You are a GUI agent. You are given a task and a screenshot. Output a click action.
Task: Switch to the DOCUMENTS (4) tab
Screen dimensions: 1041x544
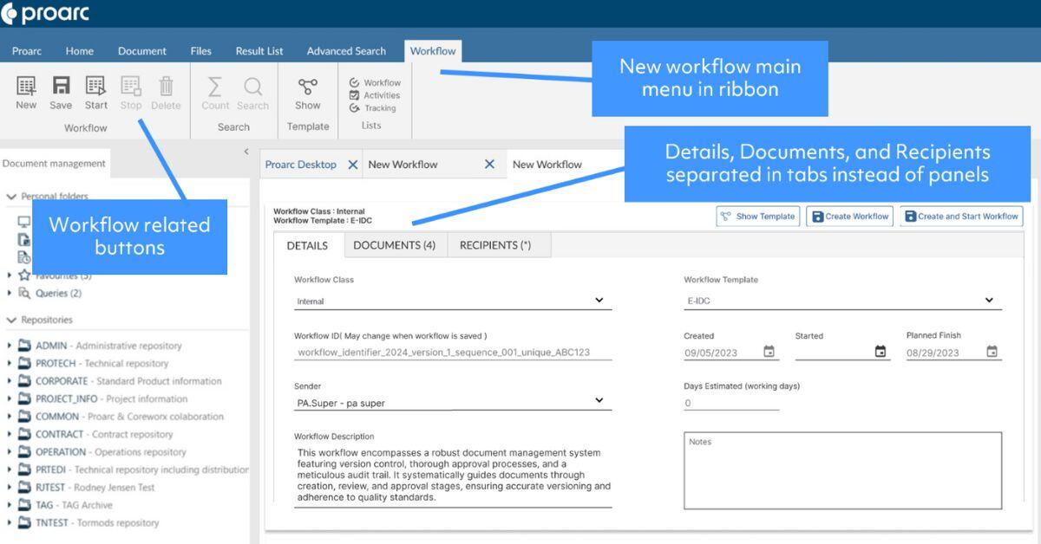[x=394, y=245]
